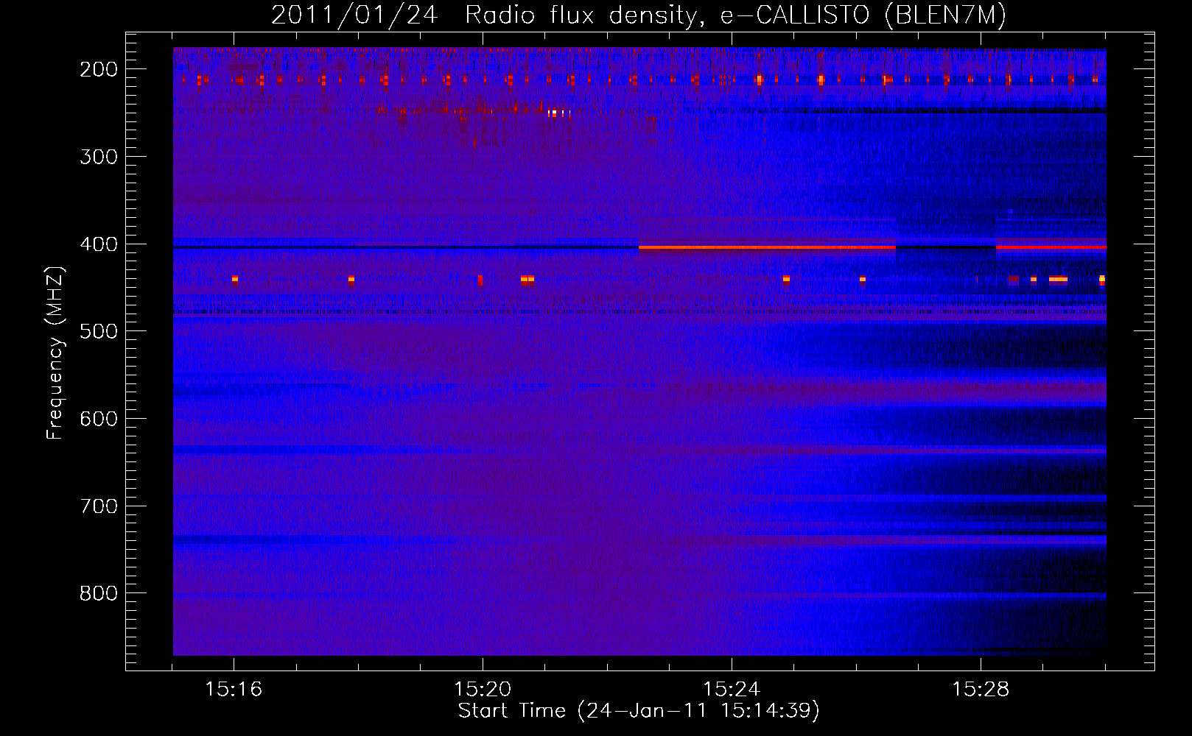Click the 'Frequency (MHZ)' axis label
The height and width of the screenshot is (736, 1192).
pyautogui.click(x=55, y=353)
